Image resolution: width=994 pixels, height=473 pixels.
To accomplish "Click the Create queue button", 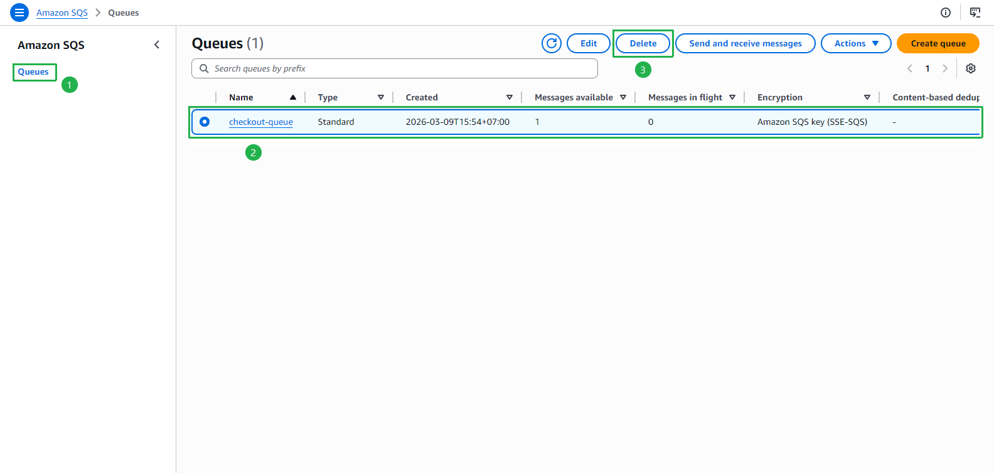I will (x=938, y=43).
